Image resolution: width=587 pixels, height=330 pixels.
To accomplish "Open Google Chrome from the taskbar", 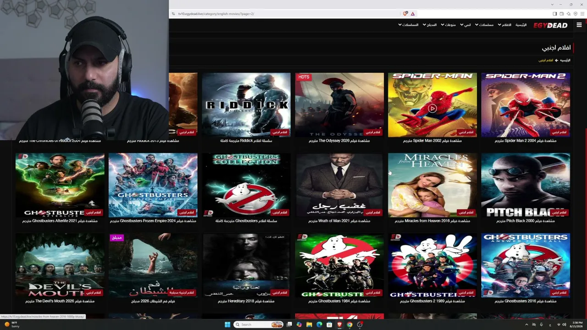I will click(349, 324).
